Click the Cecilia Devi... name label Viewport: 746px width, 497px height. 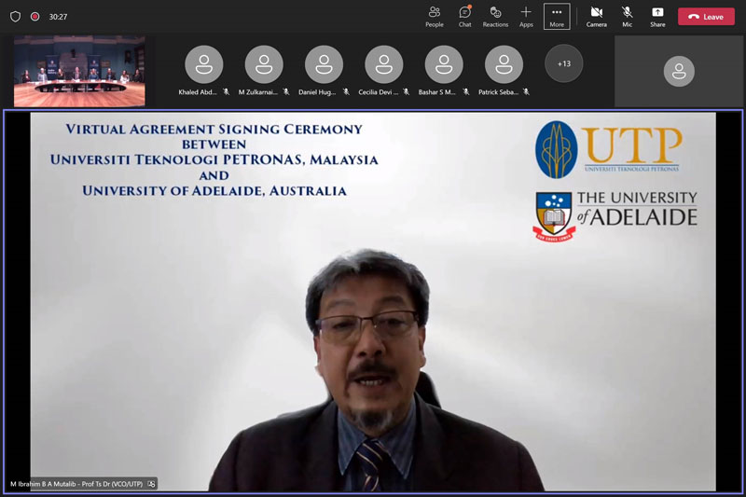point(379,92)
